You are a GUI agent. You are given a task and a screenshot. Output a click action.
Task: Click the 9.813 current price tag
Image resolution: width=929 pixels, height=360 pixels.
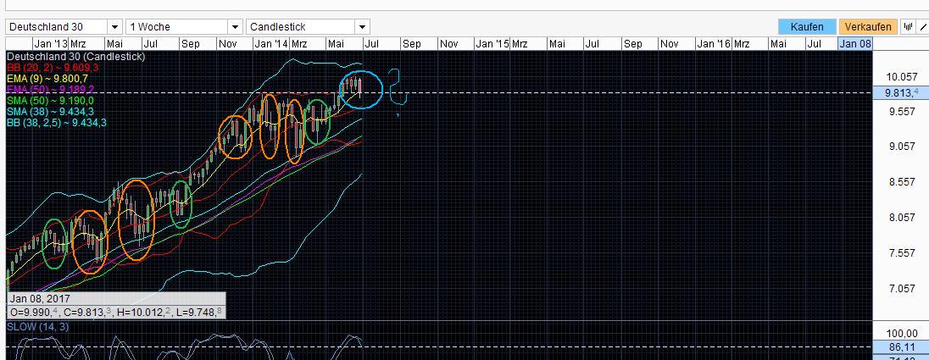coord(898,91)
